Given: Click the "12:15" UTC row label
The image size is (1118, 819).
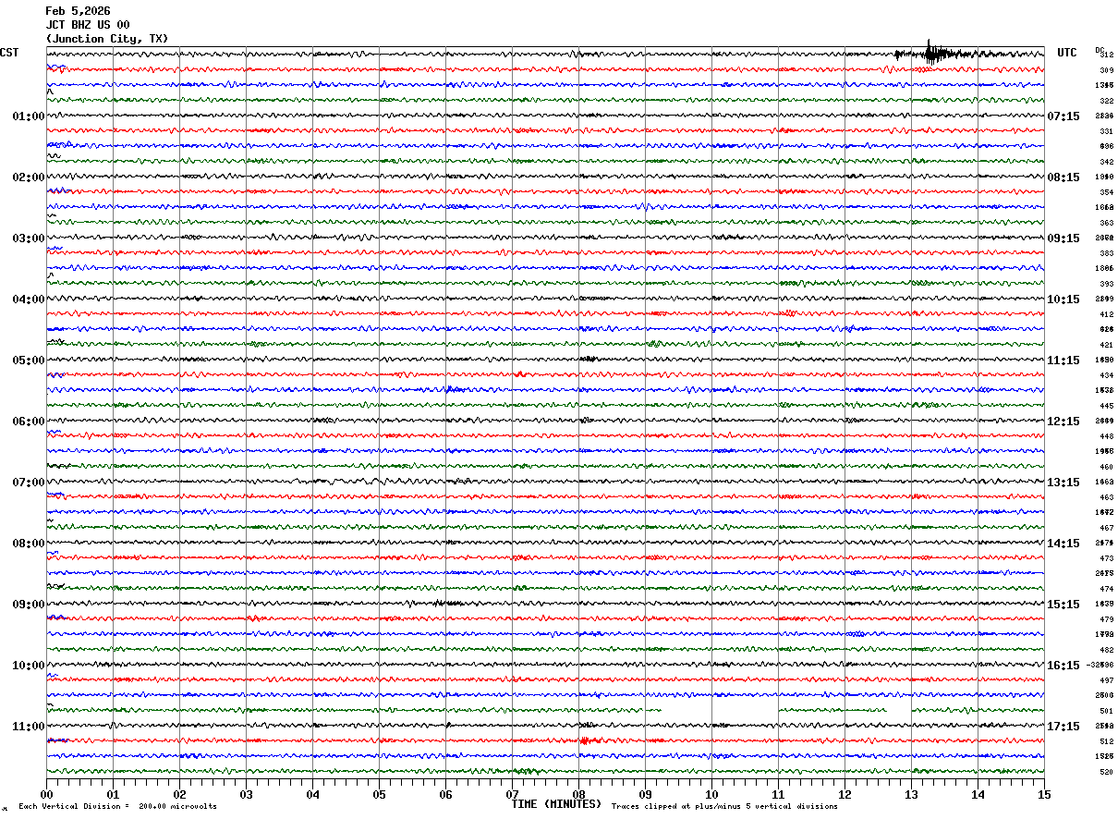Looking at the screenshot, I should (1063, 422).
